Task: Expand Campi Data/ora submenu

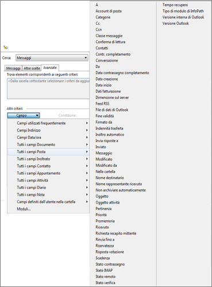Action: [48, 137]
